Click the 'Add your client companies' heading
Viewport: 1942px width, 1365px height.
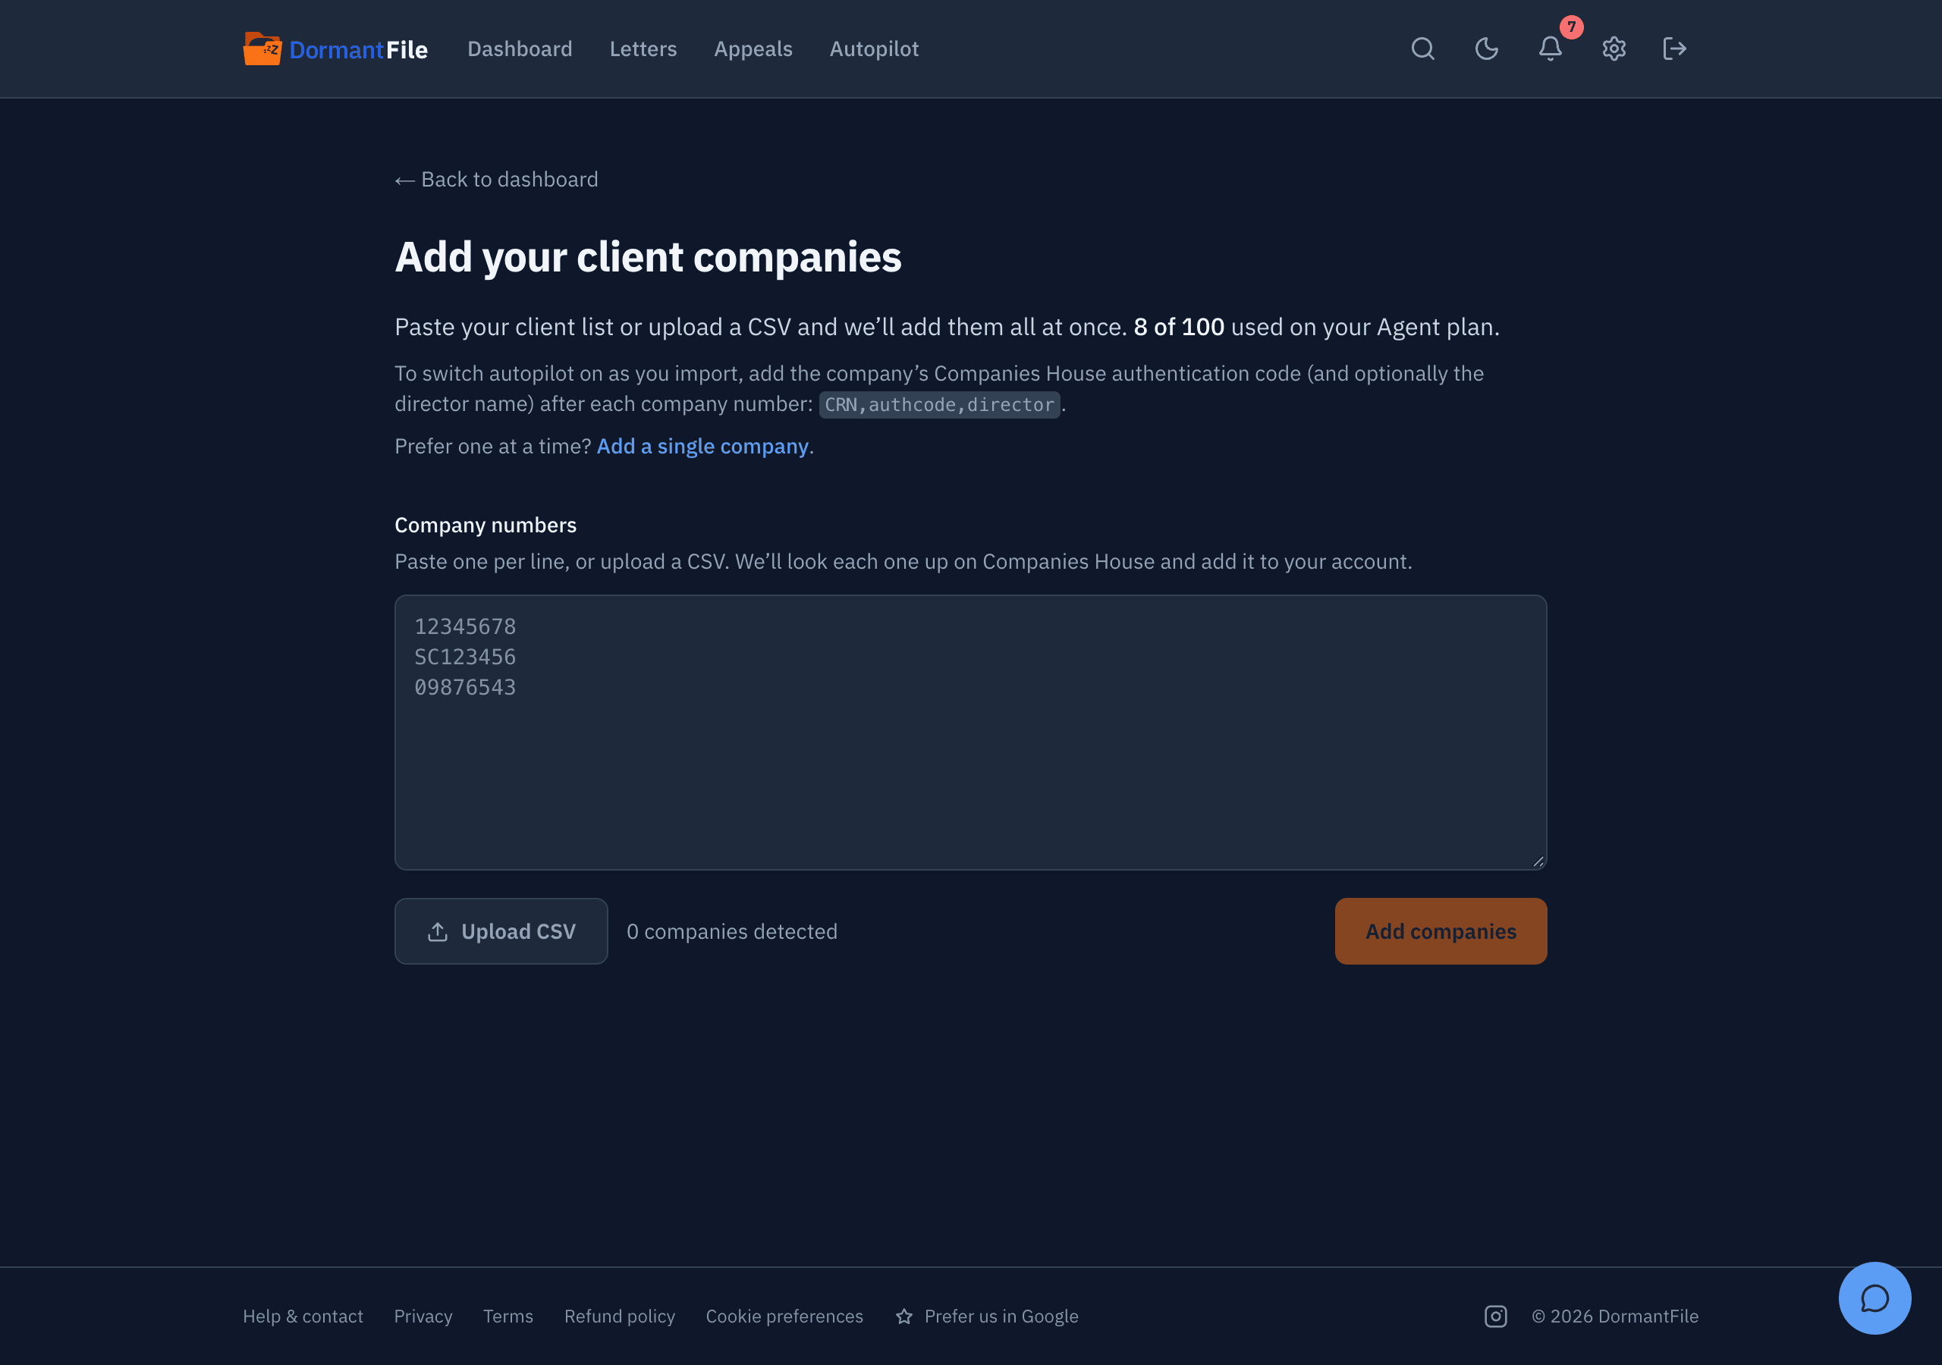click(x=648, y=257)
